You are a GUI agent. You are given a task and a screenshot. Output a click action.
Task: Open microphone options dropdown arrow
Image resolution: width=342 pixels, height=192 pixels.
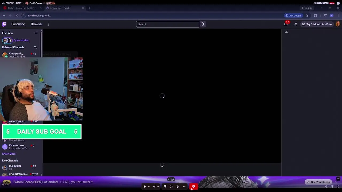pyautogui.click(x=149, y=187)
